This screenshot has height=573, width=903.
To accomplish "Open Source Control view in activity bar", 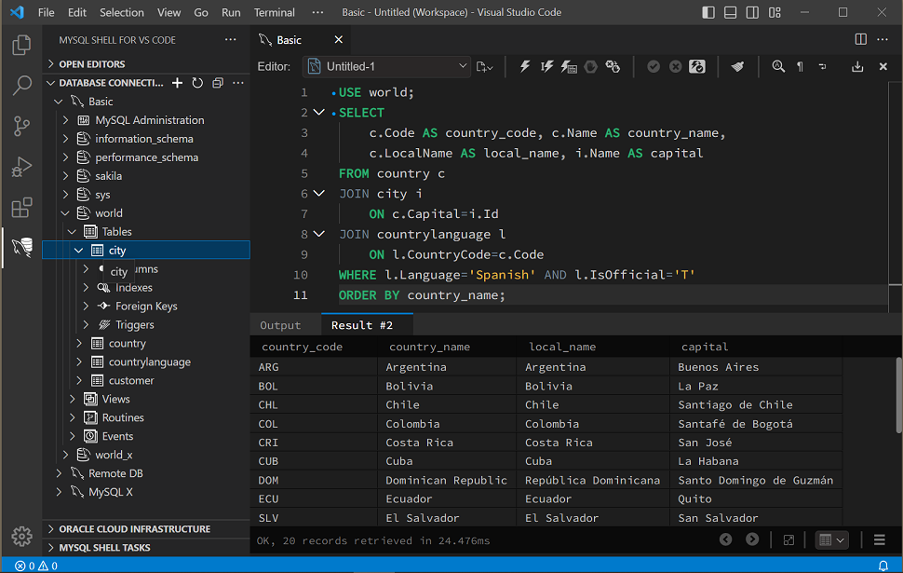I will (x=21, y=127).
